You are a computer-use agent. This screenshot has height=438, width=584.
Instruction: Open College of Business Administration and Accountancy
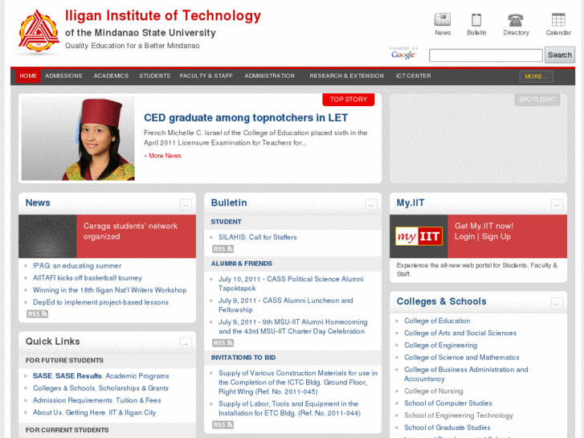[x=466, y=375]
